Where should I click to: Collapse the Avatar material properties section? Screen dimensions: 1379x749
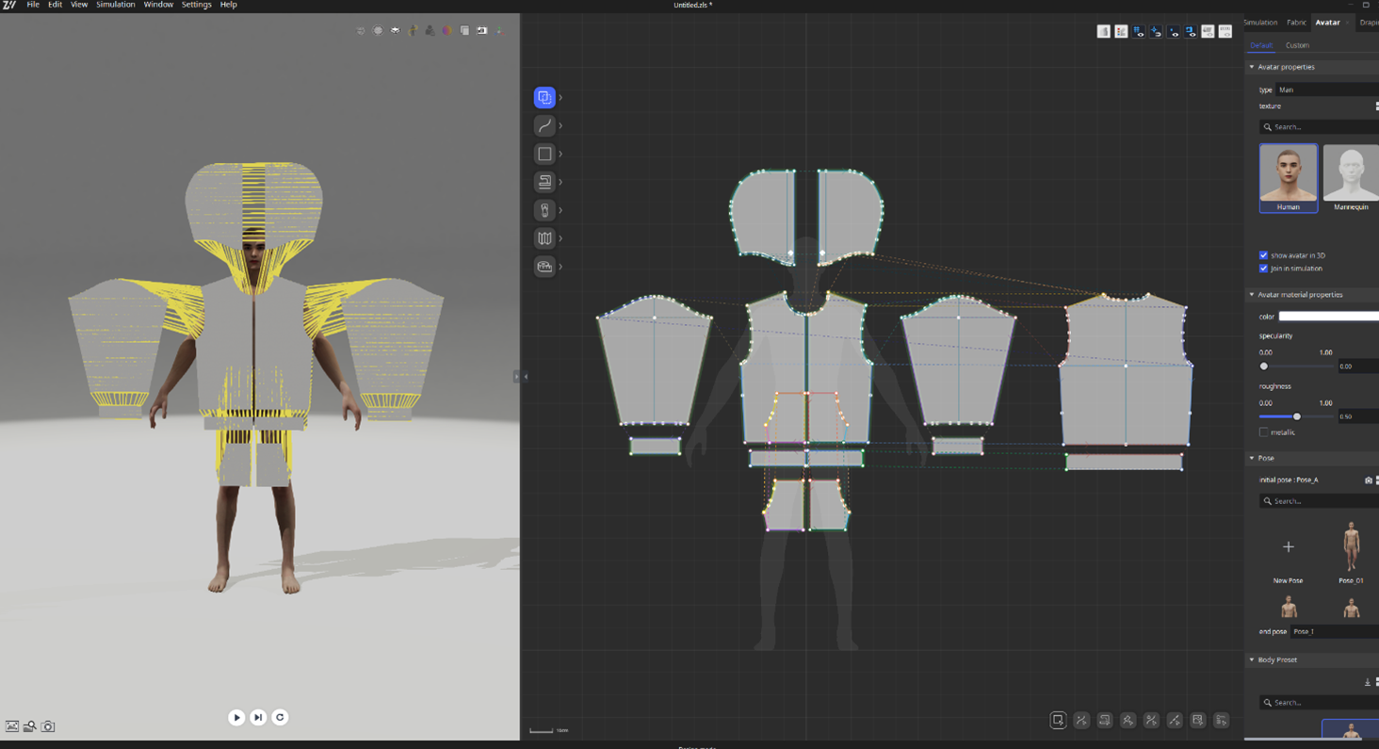pos(1252,295)
